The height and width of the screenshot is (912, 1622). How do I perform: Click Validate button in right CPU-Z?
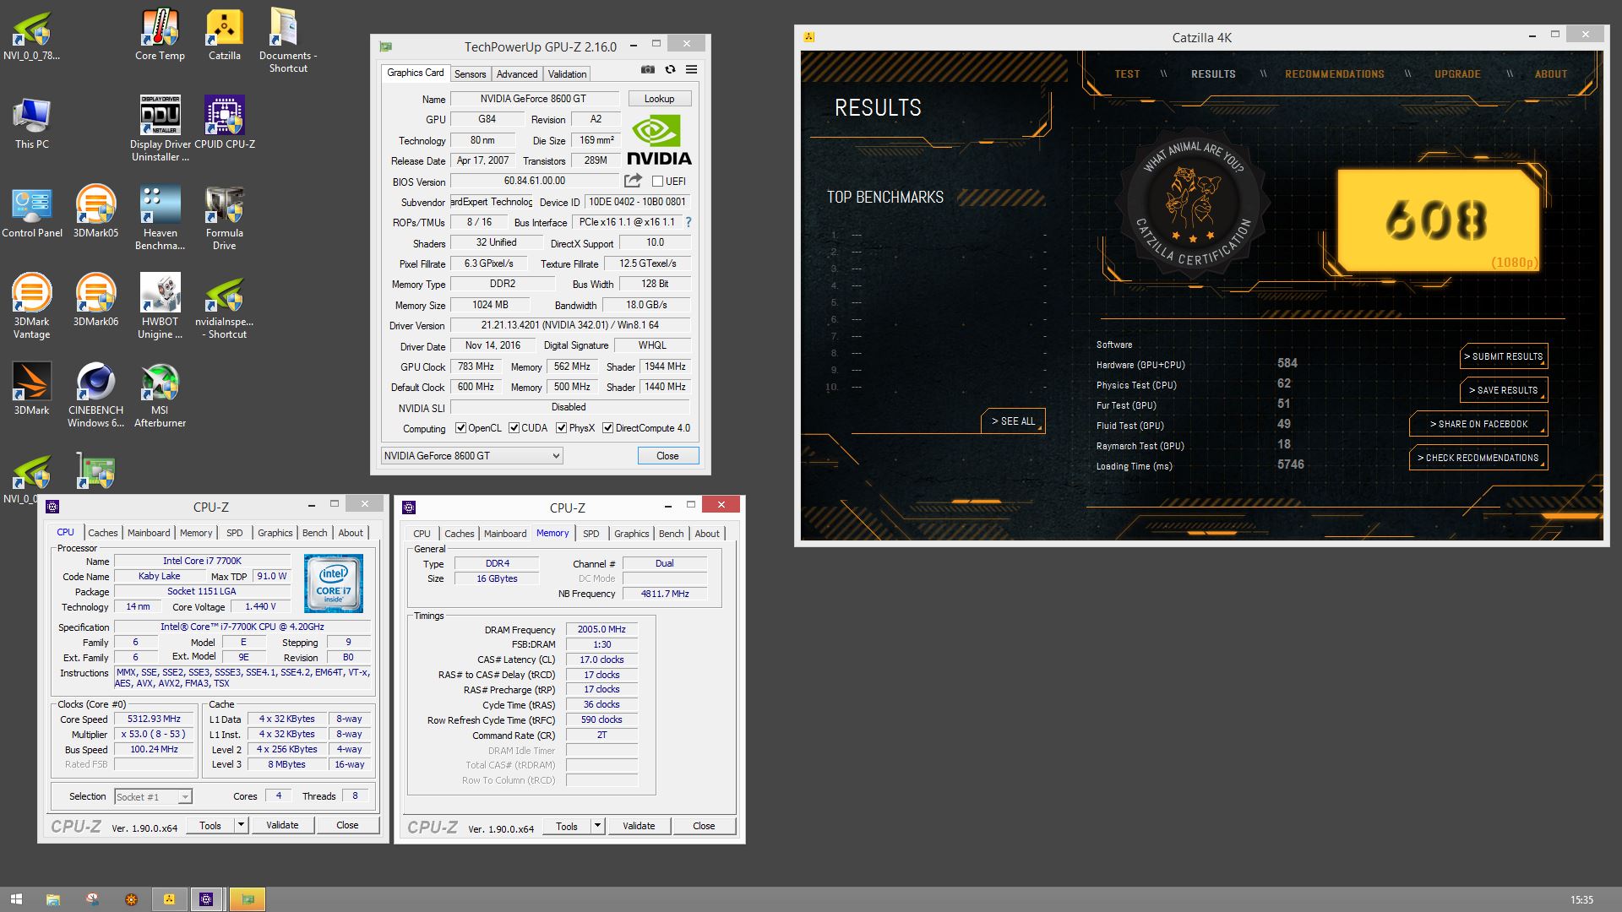pos(639,826)
